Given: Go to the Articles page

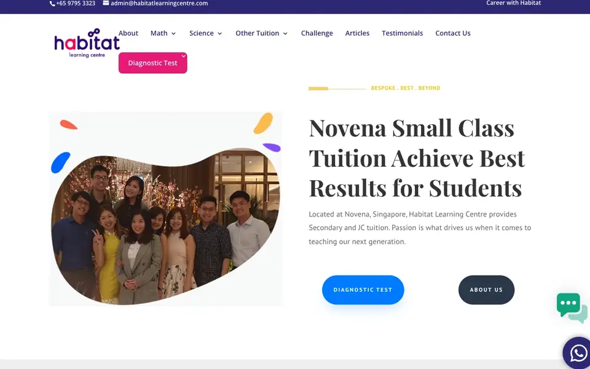Looking at the screenshot, I should point(358,33).
